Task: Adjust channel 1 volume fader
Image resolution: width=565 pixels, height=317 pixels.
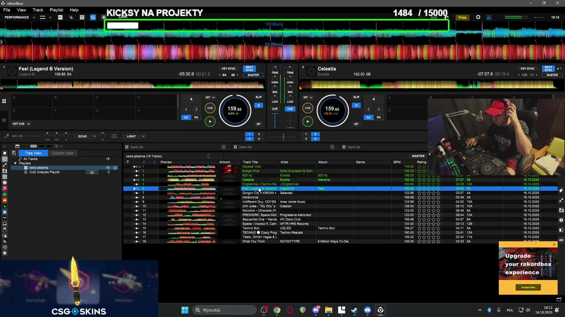Action: 275,120
